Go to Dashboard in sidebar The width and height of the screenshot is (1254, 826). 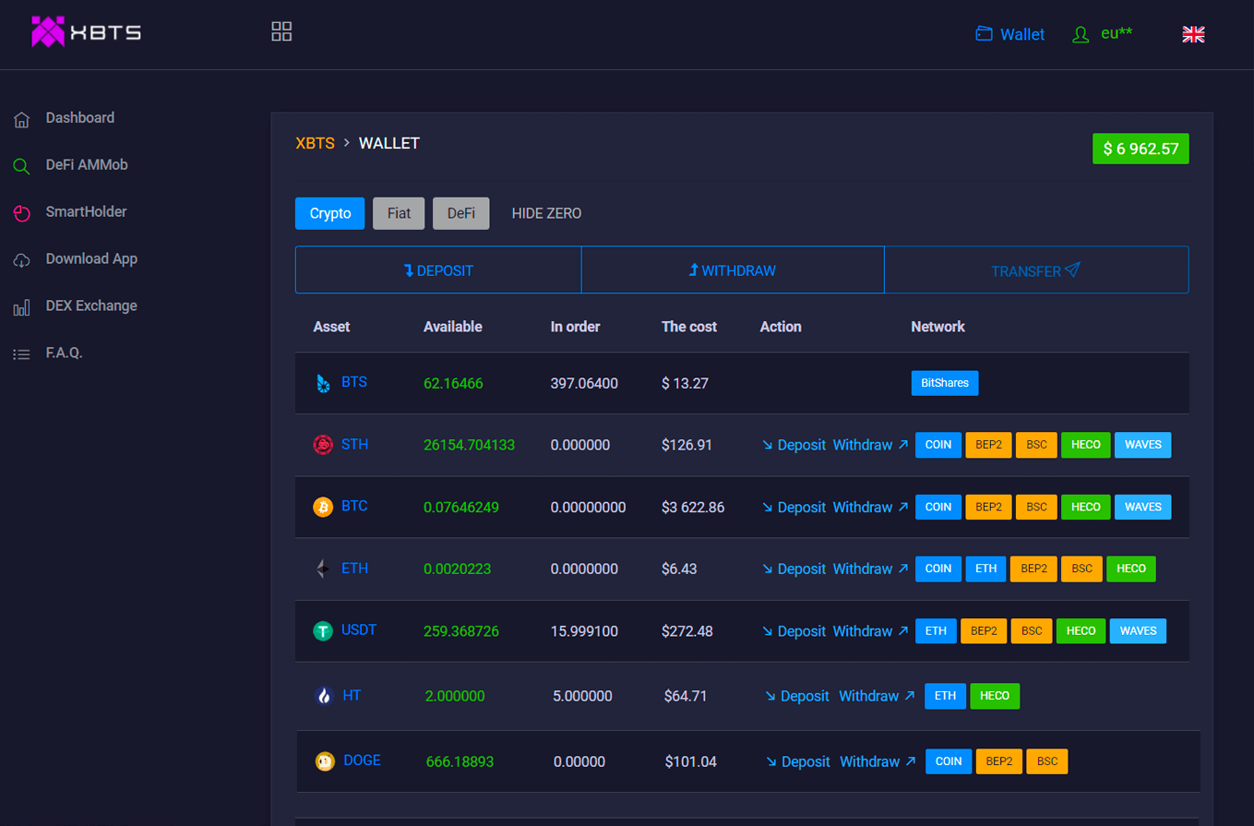80,118
